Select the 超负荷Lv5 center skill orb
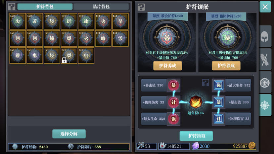The height and width of the screenshot is (154, 274). 196,102
